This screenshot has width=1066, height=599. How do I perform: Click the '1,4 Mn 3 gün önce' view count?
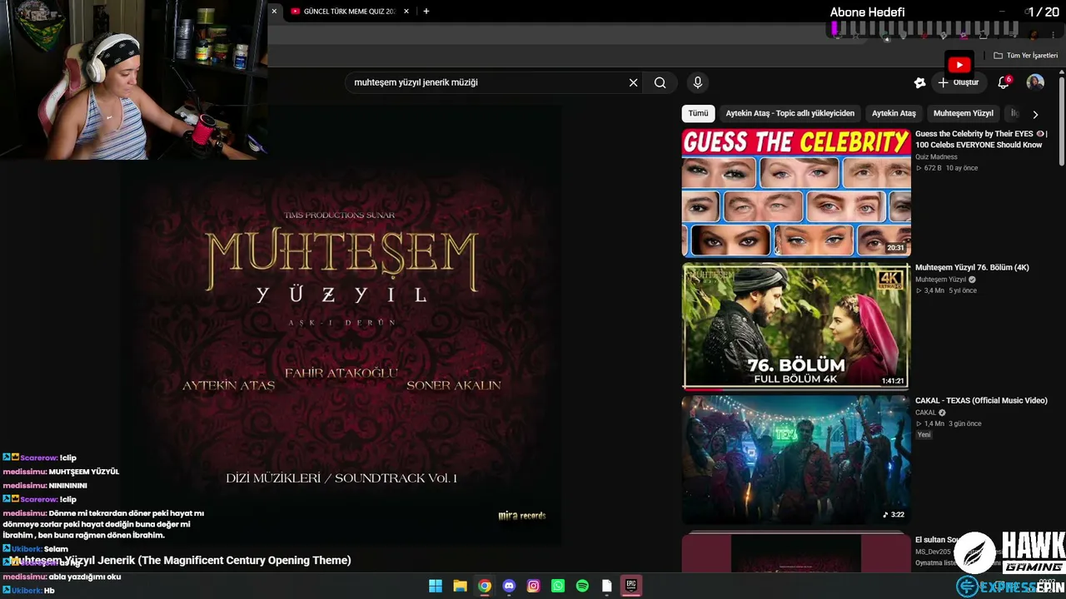click(949, 423)
